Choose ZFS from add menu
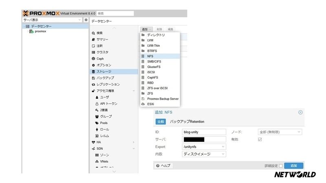The image size is (326, 183). tap(160, 94)
